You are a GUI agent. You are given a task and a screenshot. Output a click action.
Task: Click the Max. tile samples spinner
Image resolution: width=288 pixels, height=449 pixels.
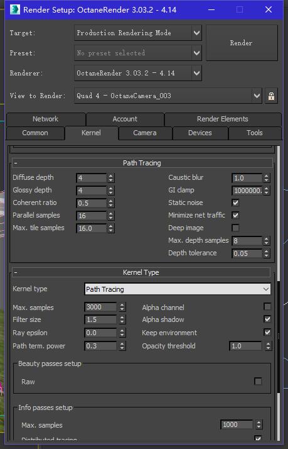pyautogui.click(x=111, y=228)
